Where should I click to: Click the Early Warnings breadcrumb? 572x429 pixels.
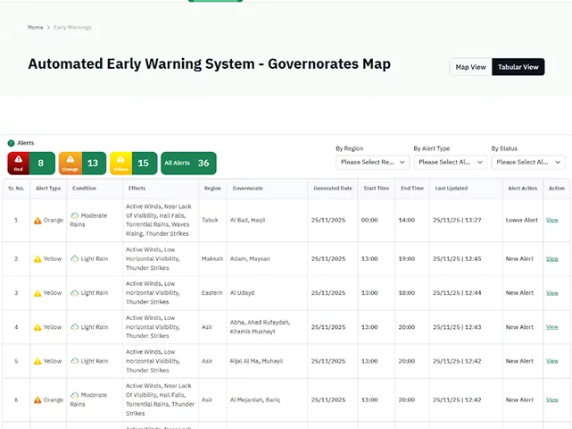point(72,28)
